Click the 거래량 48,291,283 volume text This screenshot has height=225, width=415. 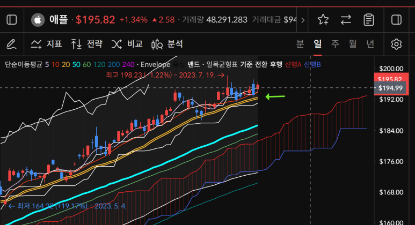pyautogui.click(x=215, y=20)
